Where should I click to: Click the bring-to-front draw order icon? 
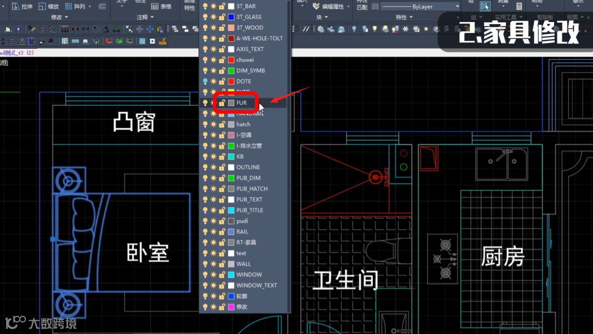(x=175, y=29)
